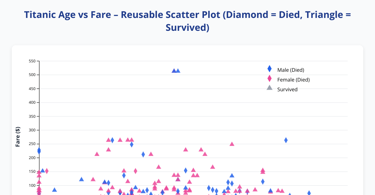This screenshot has height=195, width=375.
Task: Click the "Fare ($)" y-axis label
Action: click(18, 136)
